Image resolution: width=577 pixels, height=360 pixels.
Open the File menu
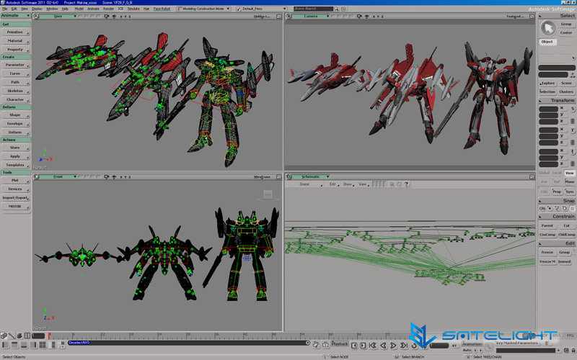point(5,9)
